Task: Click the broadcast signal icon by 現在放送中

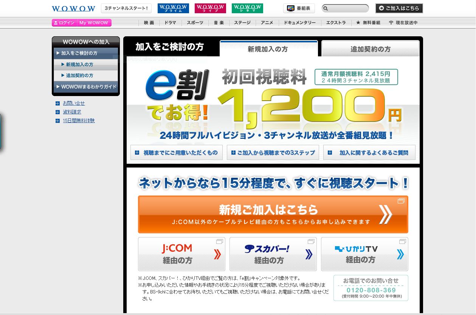Action: point(391,23)
